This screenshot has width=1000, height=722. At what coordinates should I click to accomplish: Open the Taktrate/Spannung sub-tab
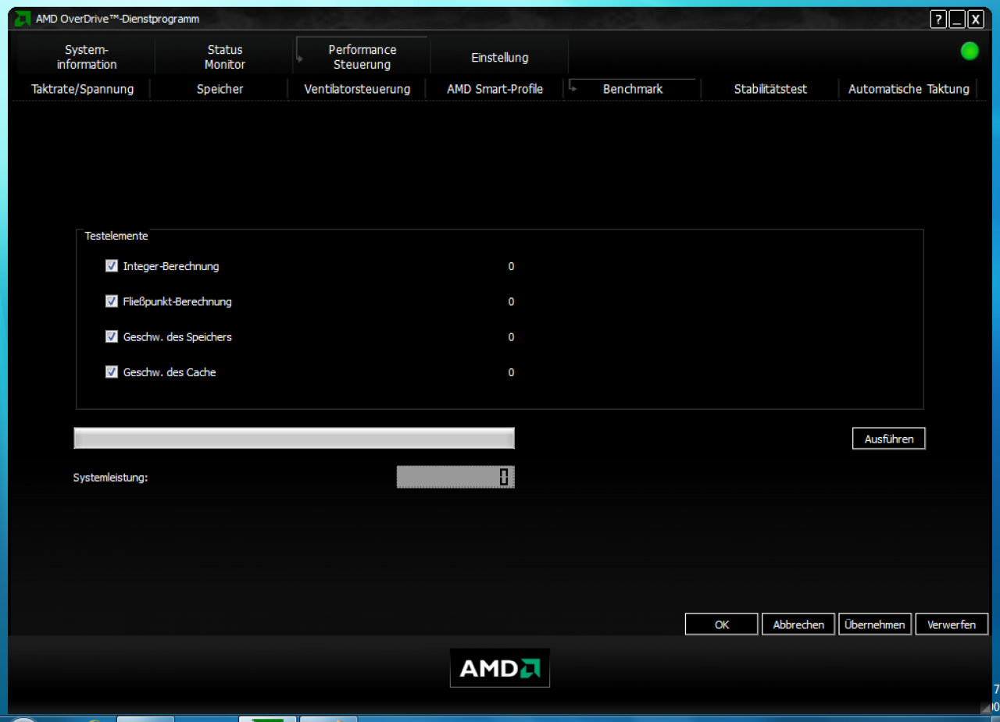82,89
